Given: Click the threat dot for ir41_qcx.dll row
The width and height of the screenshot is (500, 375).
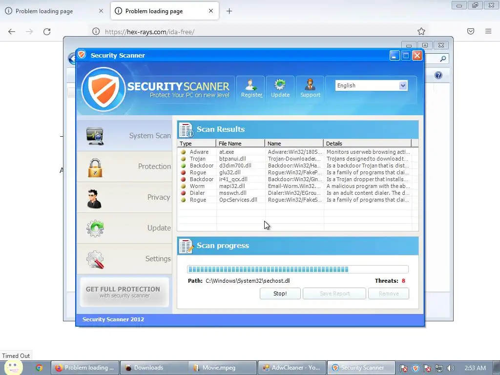Looking at the screenshot, I should pos(183,179).
